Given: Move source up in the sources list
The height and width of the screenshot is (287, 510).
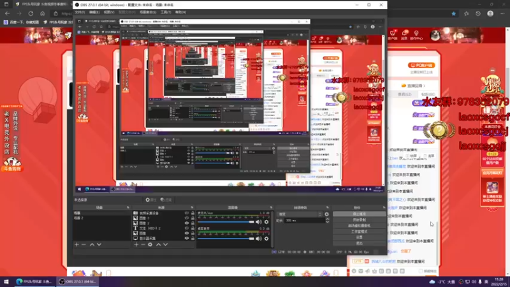Looking at the screenshot, I should tap(158, 244).
